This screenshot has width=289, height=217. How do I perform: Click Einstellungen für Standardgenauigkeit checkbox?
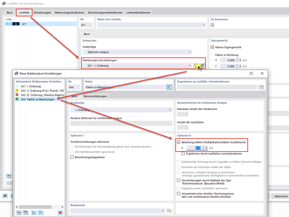tap(72, 147)
